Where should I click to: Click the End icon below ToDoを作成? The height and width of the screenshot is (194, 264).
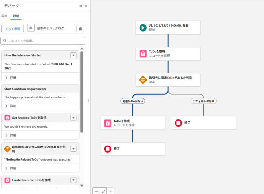(107, 149)
